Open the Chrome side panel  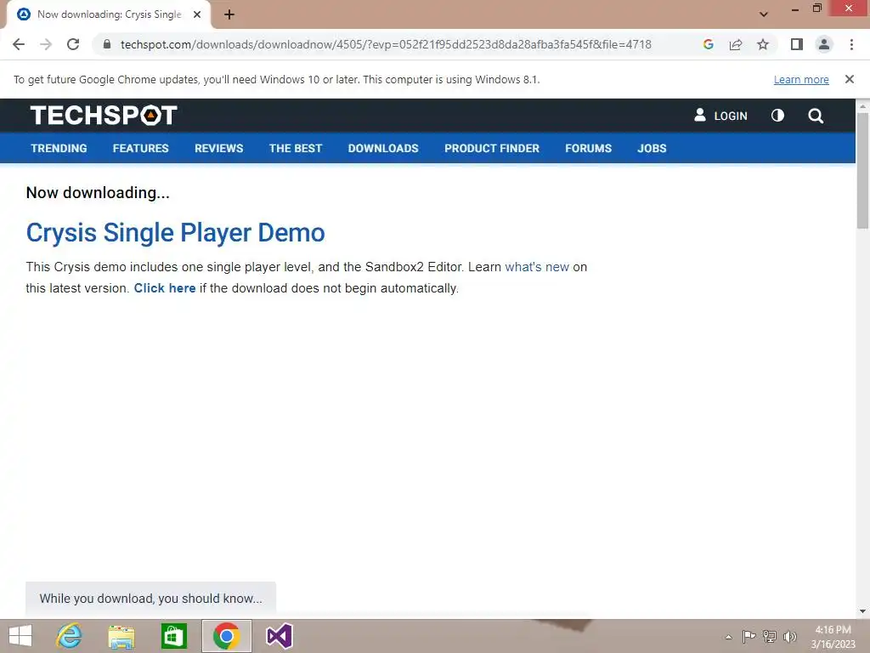point(797,44)
